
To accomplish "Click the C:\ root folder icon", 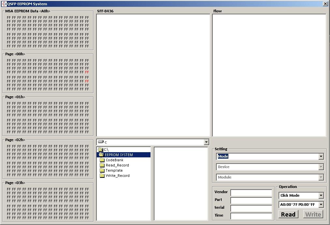I will (100, 149).
